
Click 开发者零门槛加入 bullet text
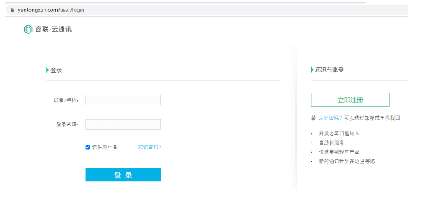(x=339, y=134)
